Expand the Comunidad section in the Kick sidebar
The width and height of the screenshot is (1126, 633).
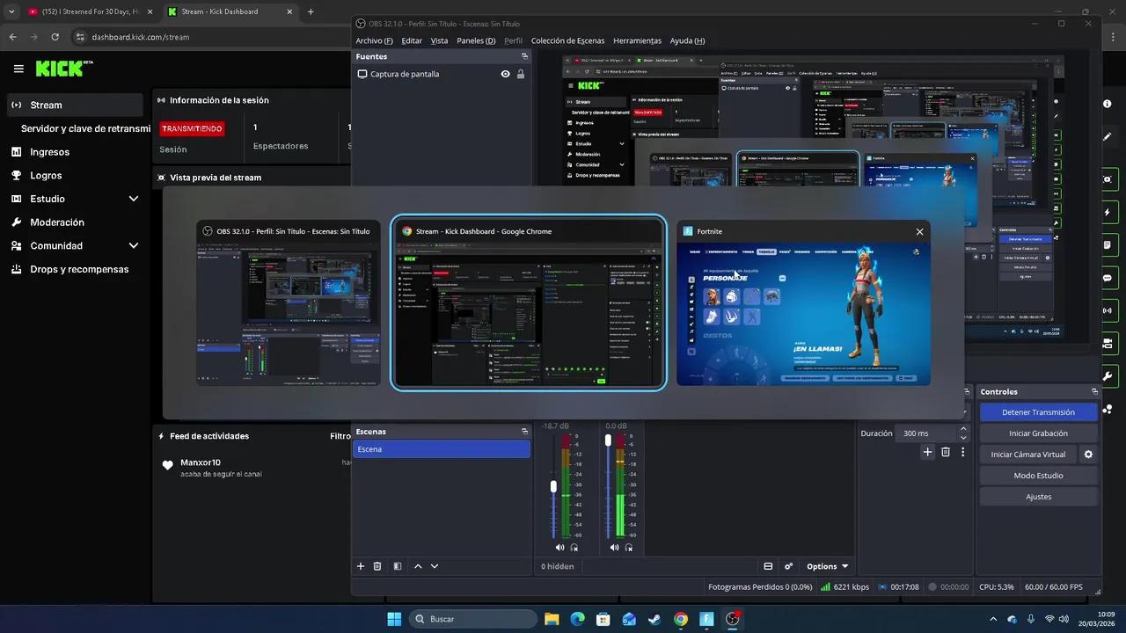(134, 245)
